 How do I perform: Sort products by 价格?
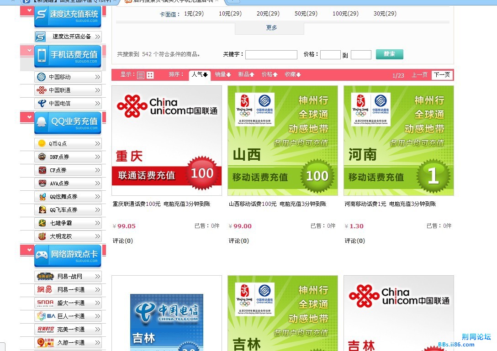(x=270, y=74)
